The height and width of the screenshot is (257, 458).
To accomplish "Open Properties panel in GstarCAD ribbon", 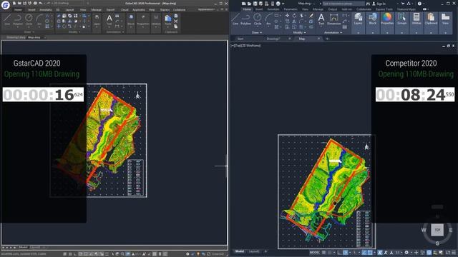I will click(143, 21).
